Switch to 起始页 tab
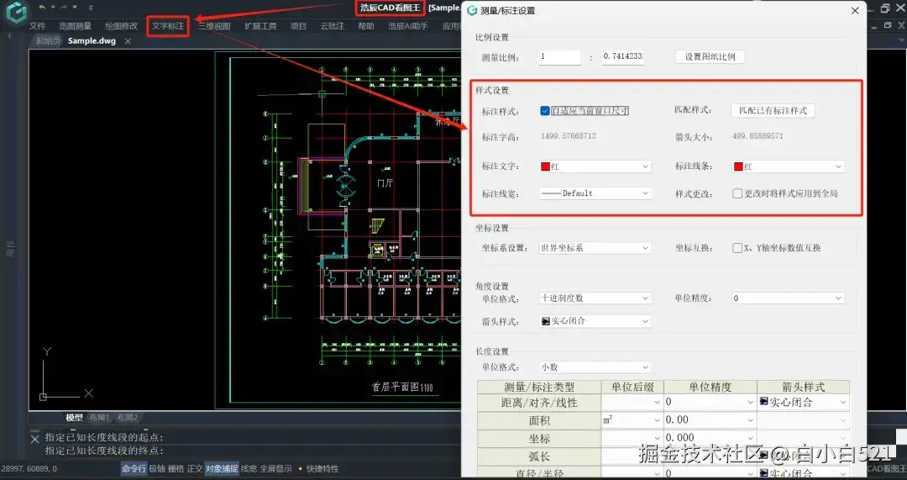 [x=47, y=41]
